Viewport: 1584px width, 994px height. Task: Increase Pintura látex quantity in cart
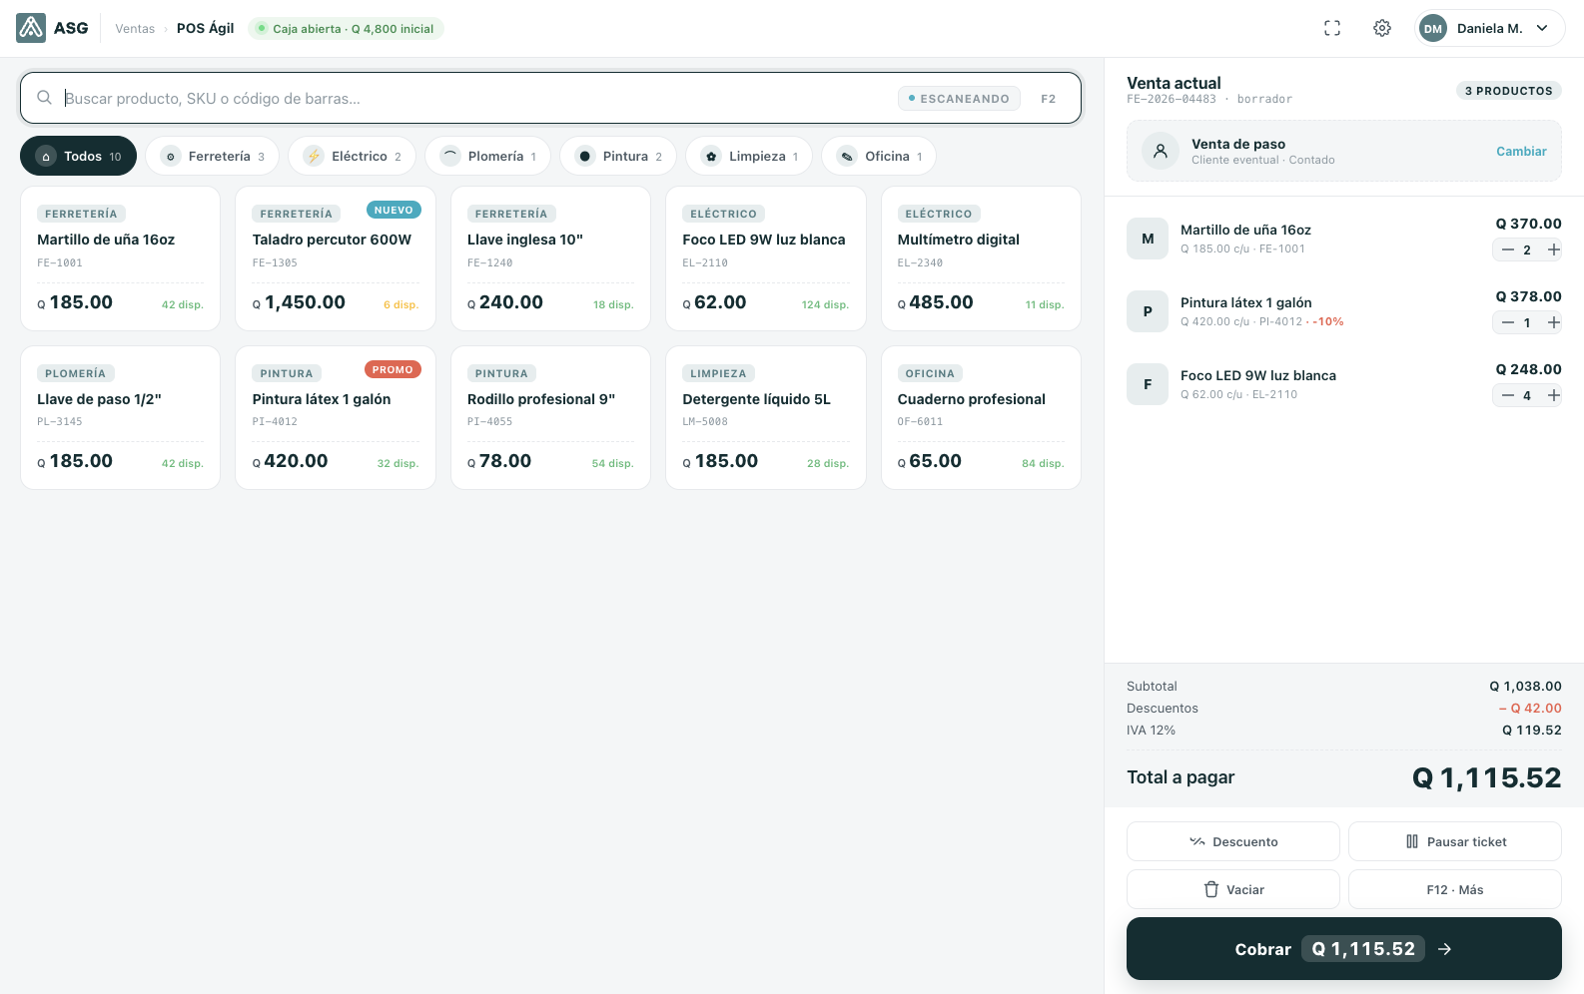(x=1554, y=322)
